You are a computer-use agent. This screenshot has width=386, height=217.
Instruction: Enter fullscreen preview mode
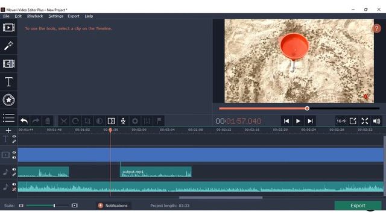[364, 121]
